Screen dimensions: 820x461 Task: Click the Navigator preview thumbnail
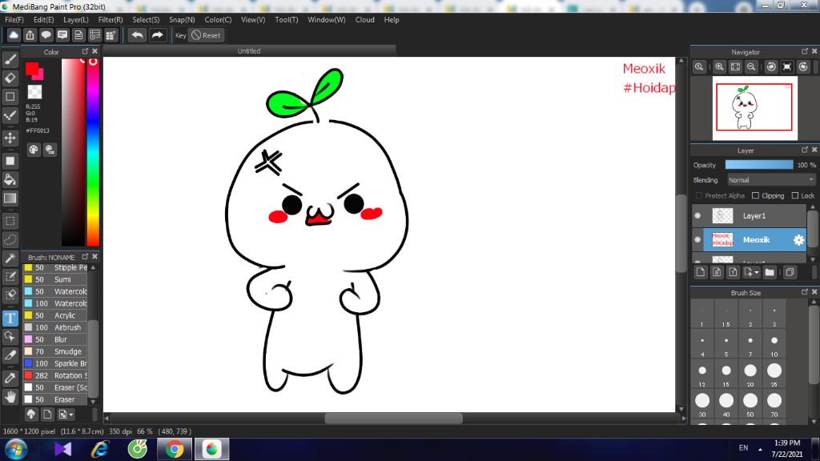(754, 108)
